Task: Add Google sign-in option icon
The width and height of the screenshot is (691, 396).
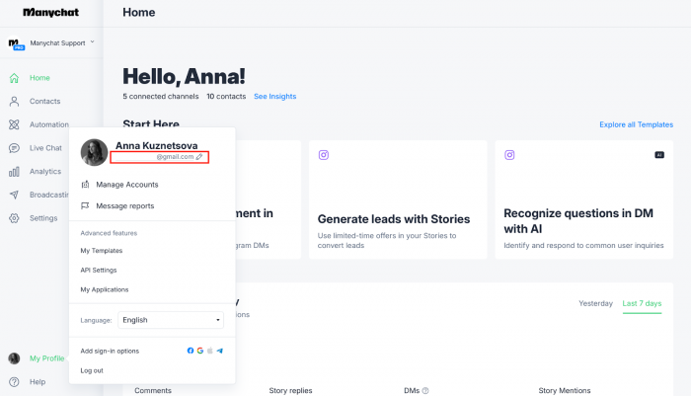Action: tap(200, 351)
